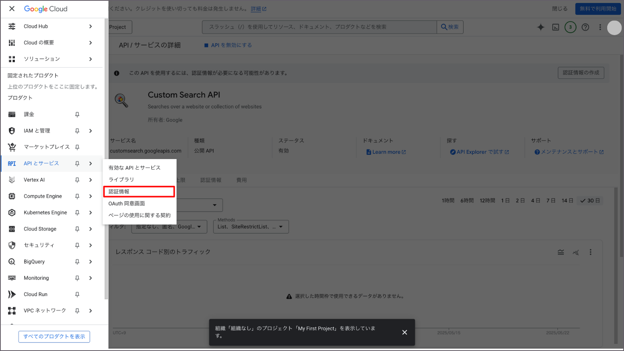This screenshot has width=624, height=351.
Task: Pin IAM と管理 to the top
Action: tap(77, 131)
